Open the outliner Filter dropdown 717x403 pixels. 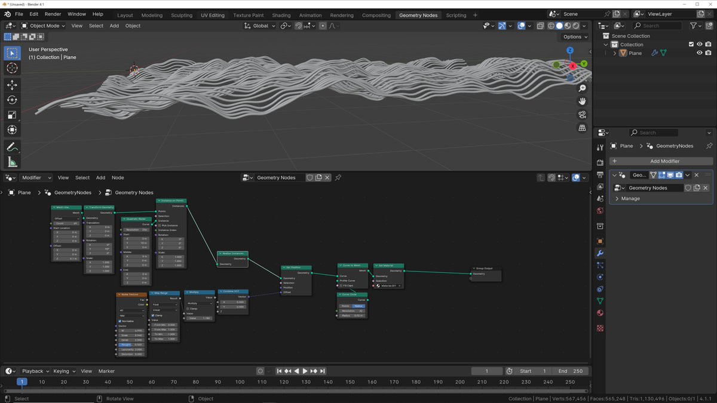pyautogui.click(x=695, y=26)
